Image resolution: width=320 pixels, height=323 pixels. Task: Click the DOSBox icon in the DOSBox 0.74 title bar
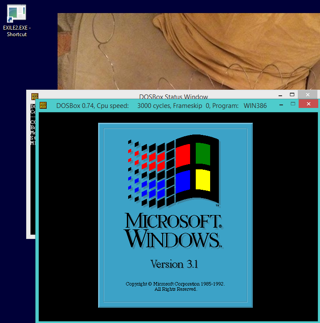pos(43,105)
